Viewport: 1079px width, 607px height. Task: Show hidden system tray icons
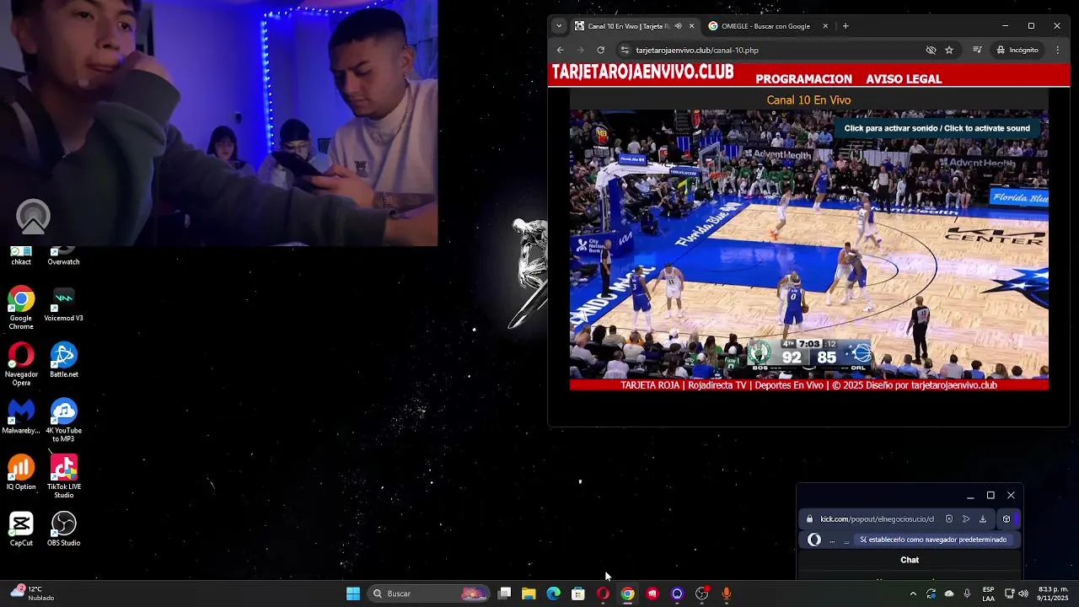click(x=913, y=594)
